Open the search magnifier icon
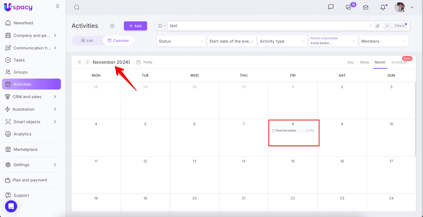The height and width of the screenshot is (217, 423). point(77,7)
